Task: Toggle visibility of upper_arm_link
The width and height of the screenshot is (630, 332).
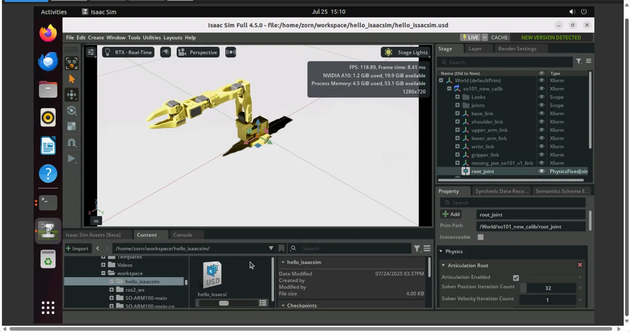Action: point(541,130)
